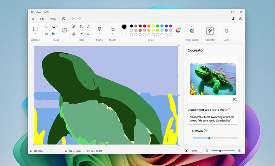Image resolution: width=275 pixels, height=166 pixels.
Task: Click the generated turtle image preview
Action: pos(213,79)
